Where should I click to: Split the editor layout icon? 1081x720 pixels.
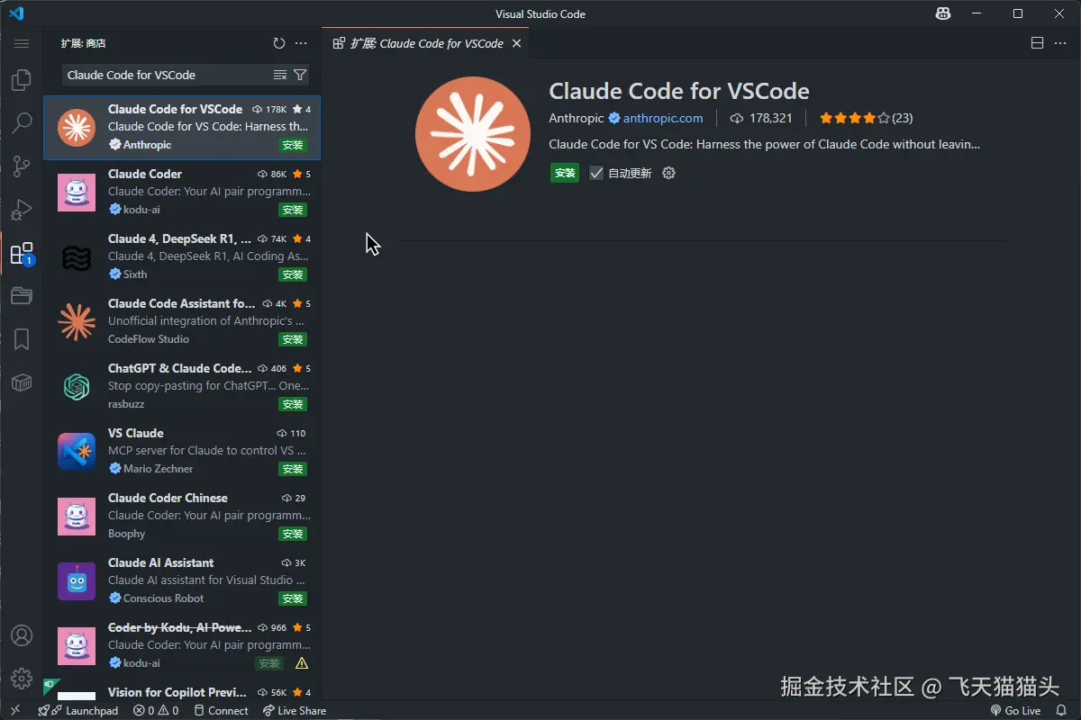click(x=1037, y=43)
